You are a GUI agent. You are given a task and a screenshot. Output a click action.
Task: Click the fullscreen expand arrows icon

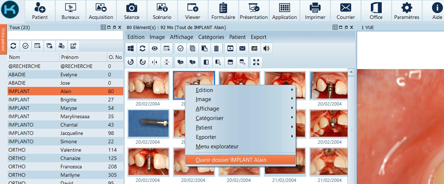click(256, 62)
